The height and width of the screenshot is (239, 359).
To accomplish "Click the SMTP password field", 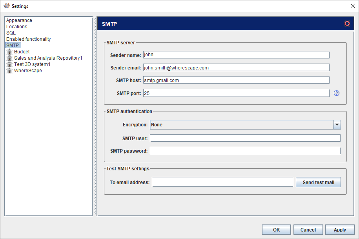I will [245, 151].
